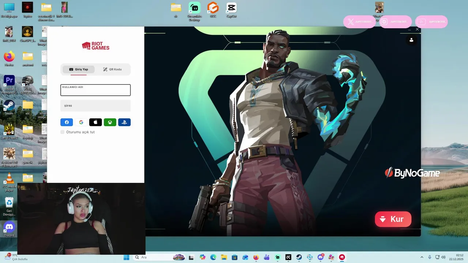Launch Left 4 Dead 2 shortcut
This screenshot has width=468, height=263.
coord(9,131)
